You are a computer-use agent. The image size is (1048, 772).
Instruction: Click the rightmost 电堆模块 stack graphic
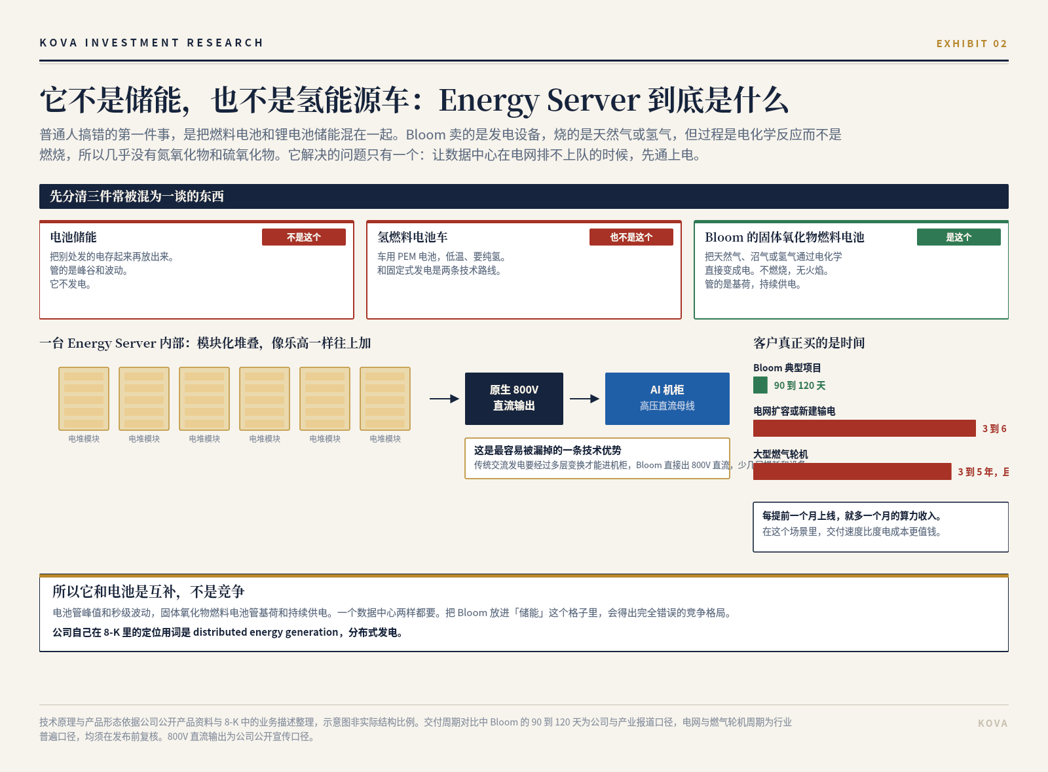(385, 399)
